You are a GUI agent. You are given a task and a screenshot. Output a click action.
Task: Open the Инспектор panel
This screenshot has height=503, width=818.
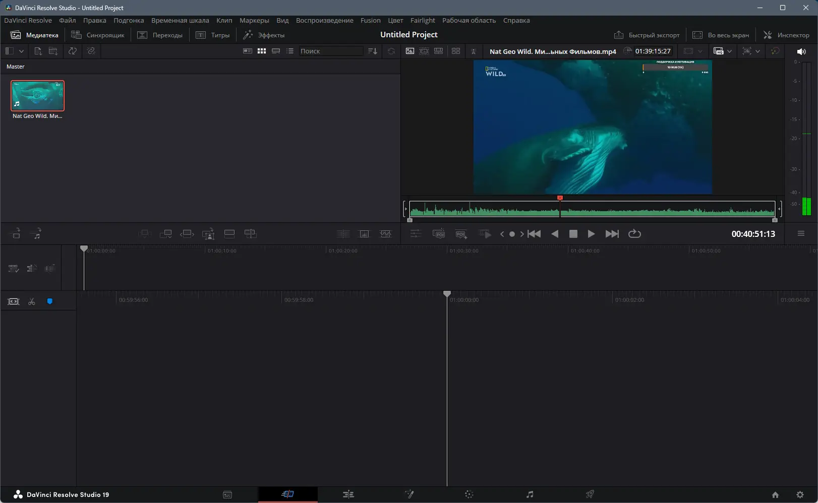tap(786, 35)
